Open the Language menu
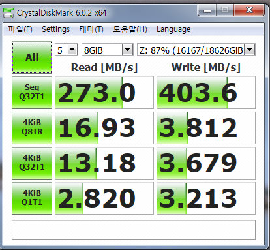Screen dimensions: 270x250 173,29
